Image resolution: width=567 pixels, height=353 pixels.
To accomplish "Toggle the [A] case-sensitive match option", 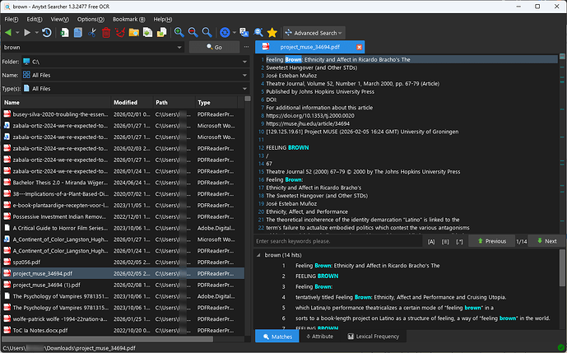I will click(431, 241).
